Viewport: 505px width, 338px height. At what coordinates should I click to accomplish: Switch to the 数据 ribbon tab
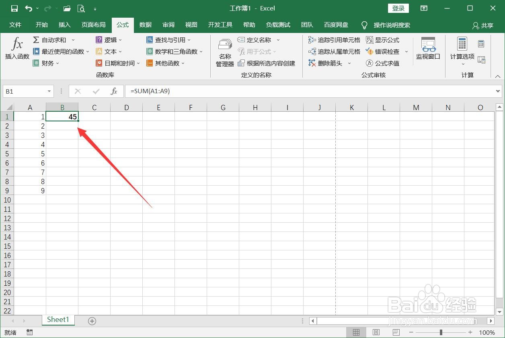tap(145, 25)
